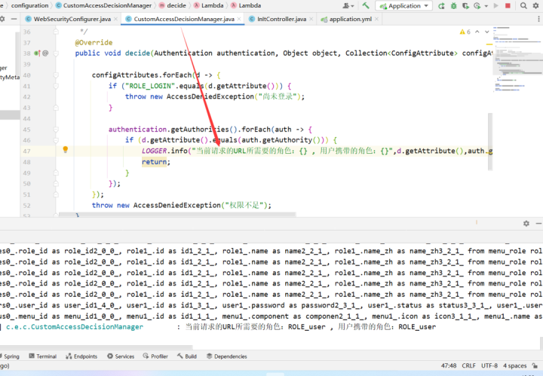Expand the profiler options dropdown arrow
543x376 pixels.
point(486,6)
